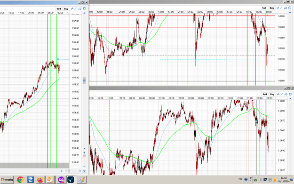Viewport: 294px width, 184px height.
Task: Click the minus zoom button beneath the left chart
Action: coord(66,171)
